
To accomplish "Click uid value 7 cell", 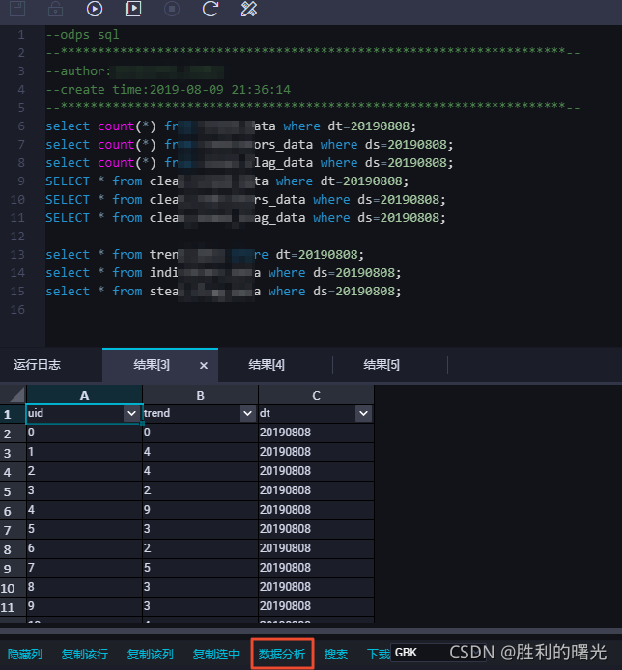I will point(84,568).
